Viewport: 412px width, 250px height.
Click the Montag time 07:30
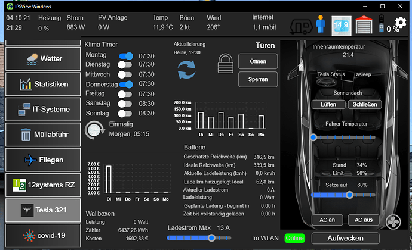[x=146, y=56]
